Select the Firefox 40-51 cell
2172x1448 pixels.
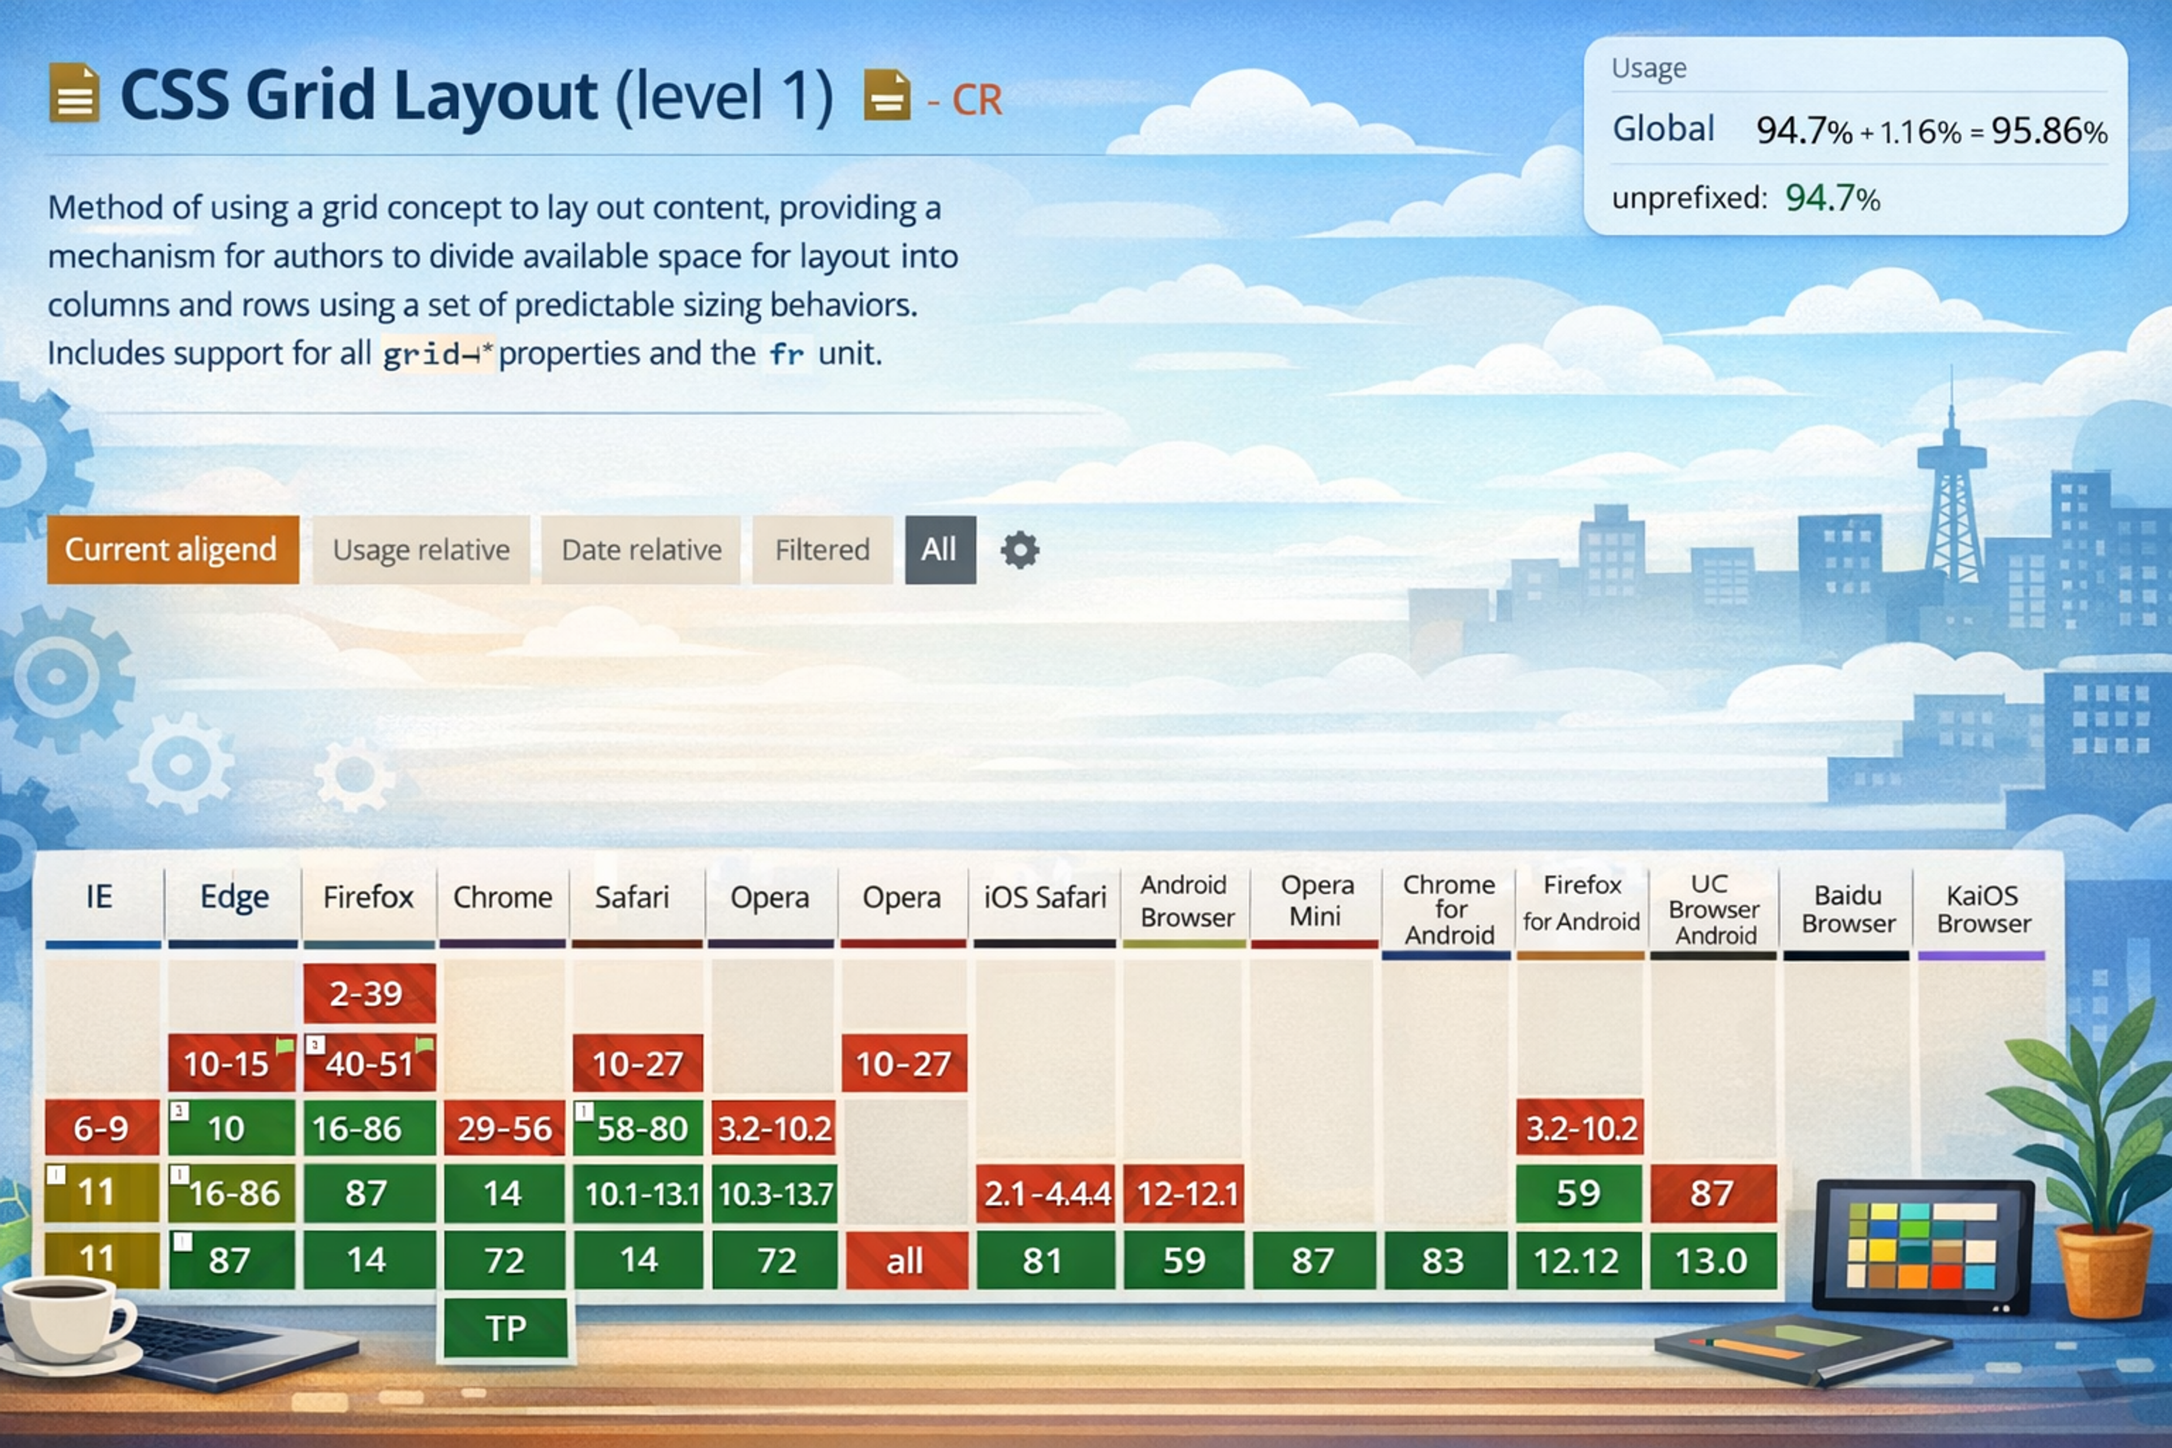click(369, 1063)
